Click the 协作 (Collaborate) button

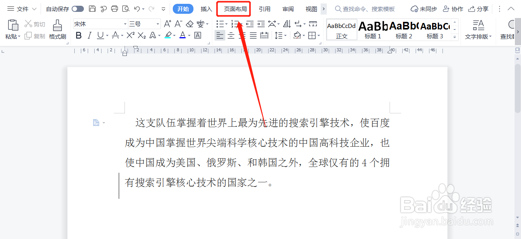coord(453,9)
